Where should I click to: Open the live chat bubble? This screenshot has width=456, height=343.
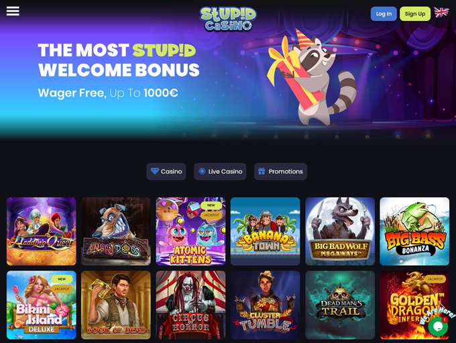[x=438, y=326]
